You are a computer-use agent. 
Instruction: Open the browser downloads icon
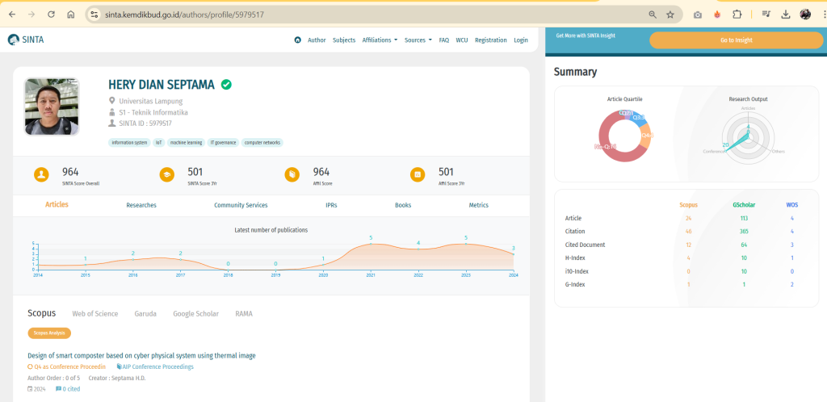pos(785,15)
